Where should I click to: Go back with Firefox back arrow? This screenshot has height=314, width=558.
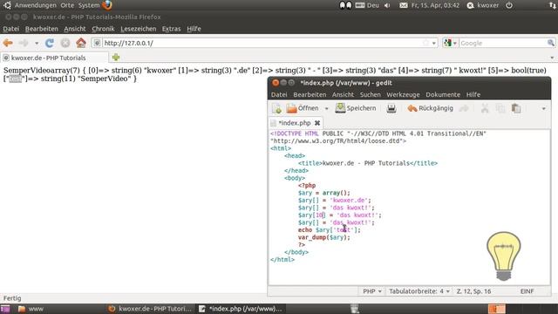pos(8,43)
